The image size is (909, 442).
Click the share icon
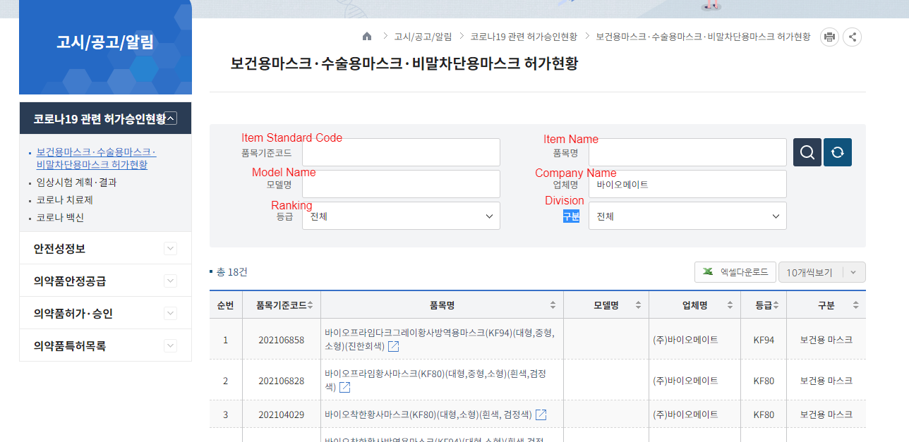click(x=853, y=37)
